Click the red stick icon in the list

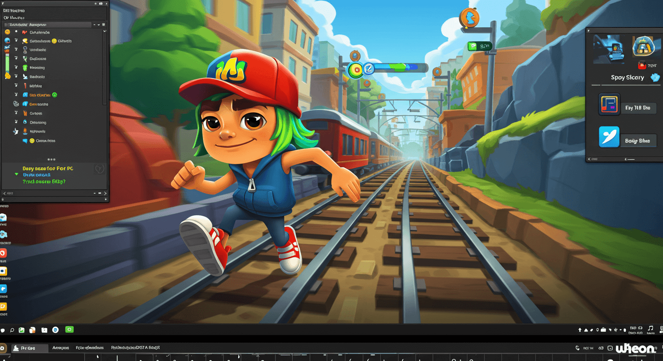pyautogui.click(x=25, y=86)
